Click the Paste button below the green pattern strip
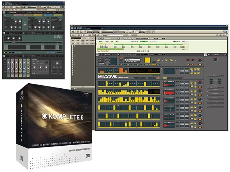This screenshot has width=230, height=172. 103,51
